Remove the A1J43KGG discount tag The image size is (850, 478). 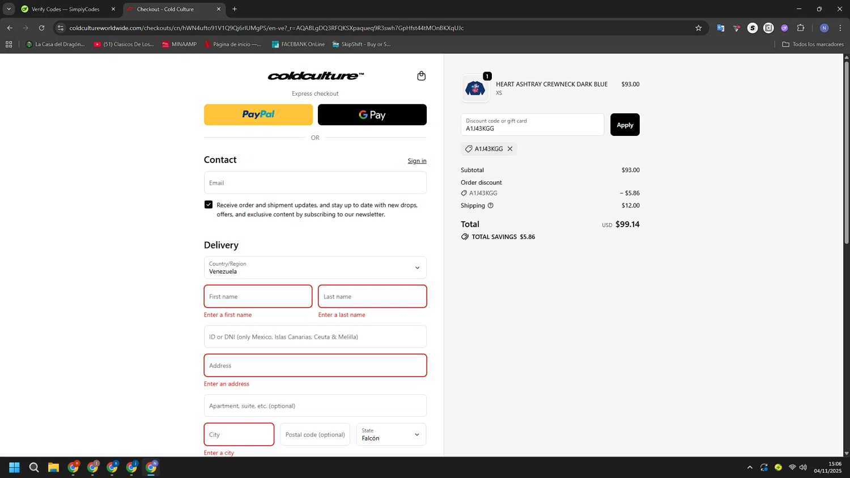(x=510, y=149)
